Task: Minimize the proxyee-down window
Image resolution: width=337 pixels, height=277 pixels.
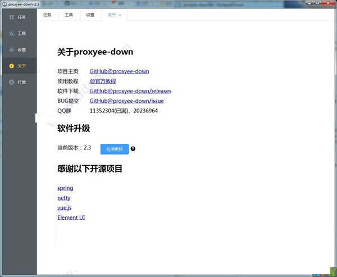Action: [x=309, y=3]
